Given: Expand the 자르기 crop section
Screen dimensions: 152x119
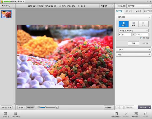Looking at the screenshot, I should pos(133,49).
